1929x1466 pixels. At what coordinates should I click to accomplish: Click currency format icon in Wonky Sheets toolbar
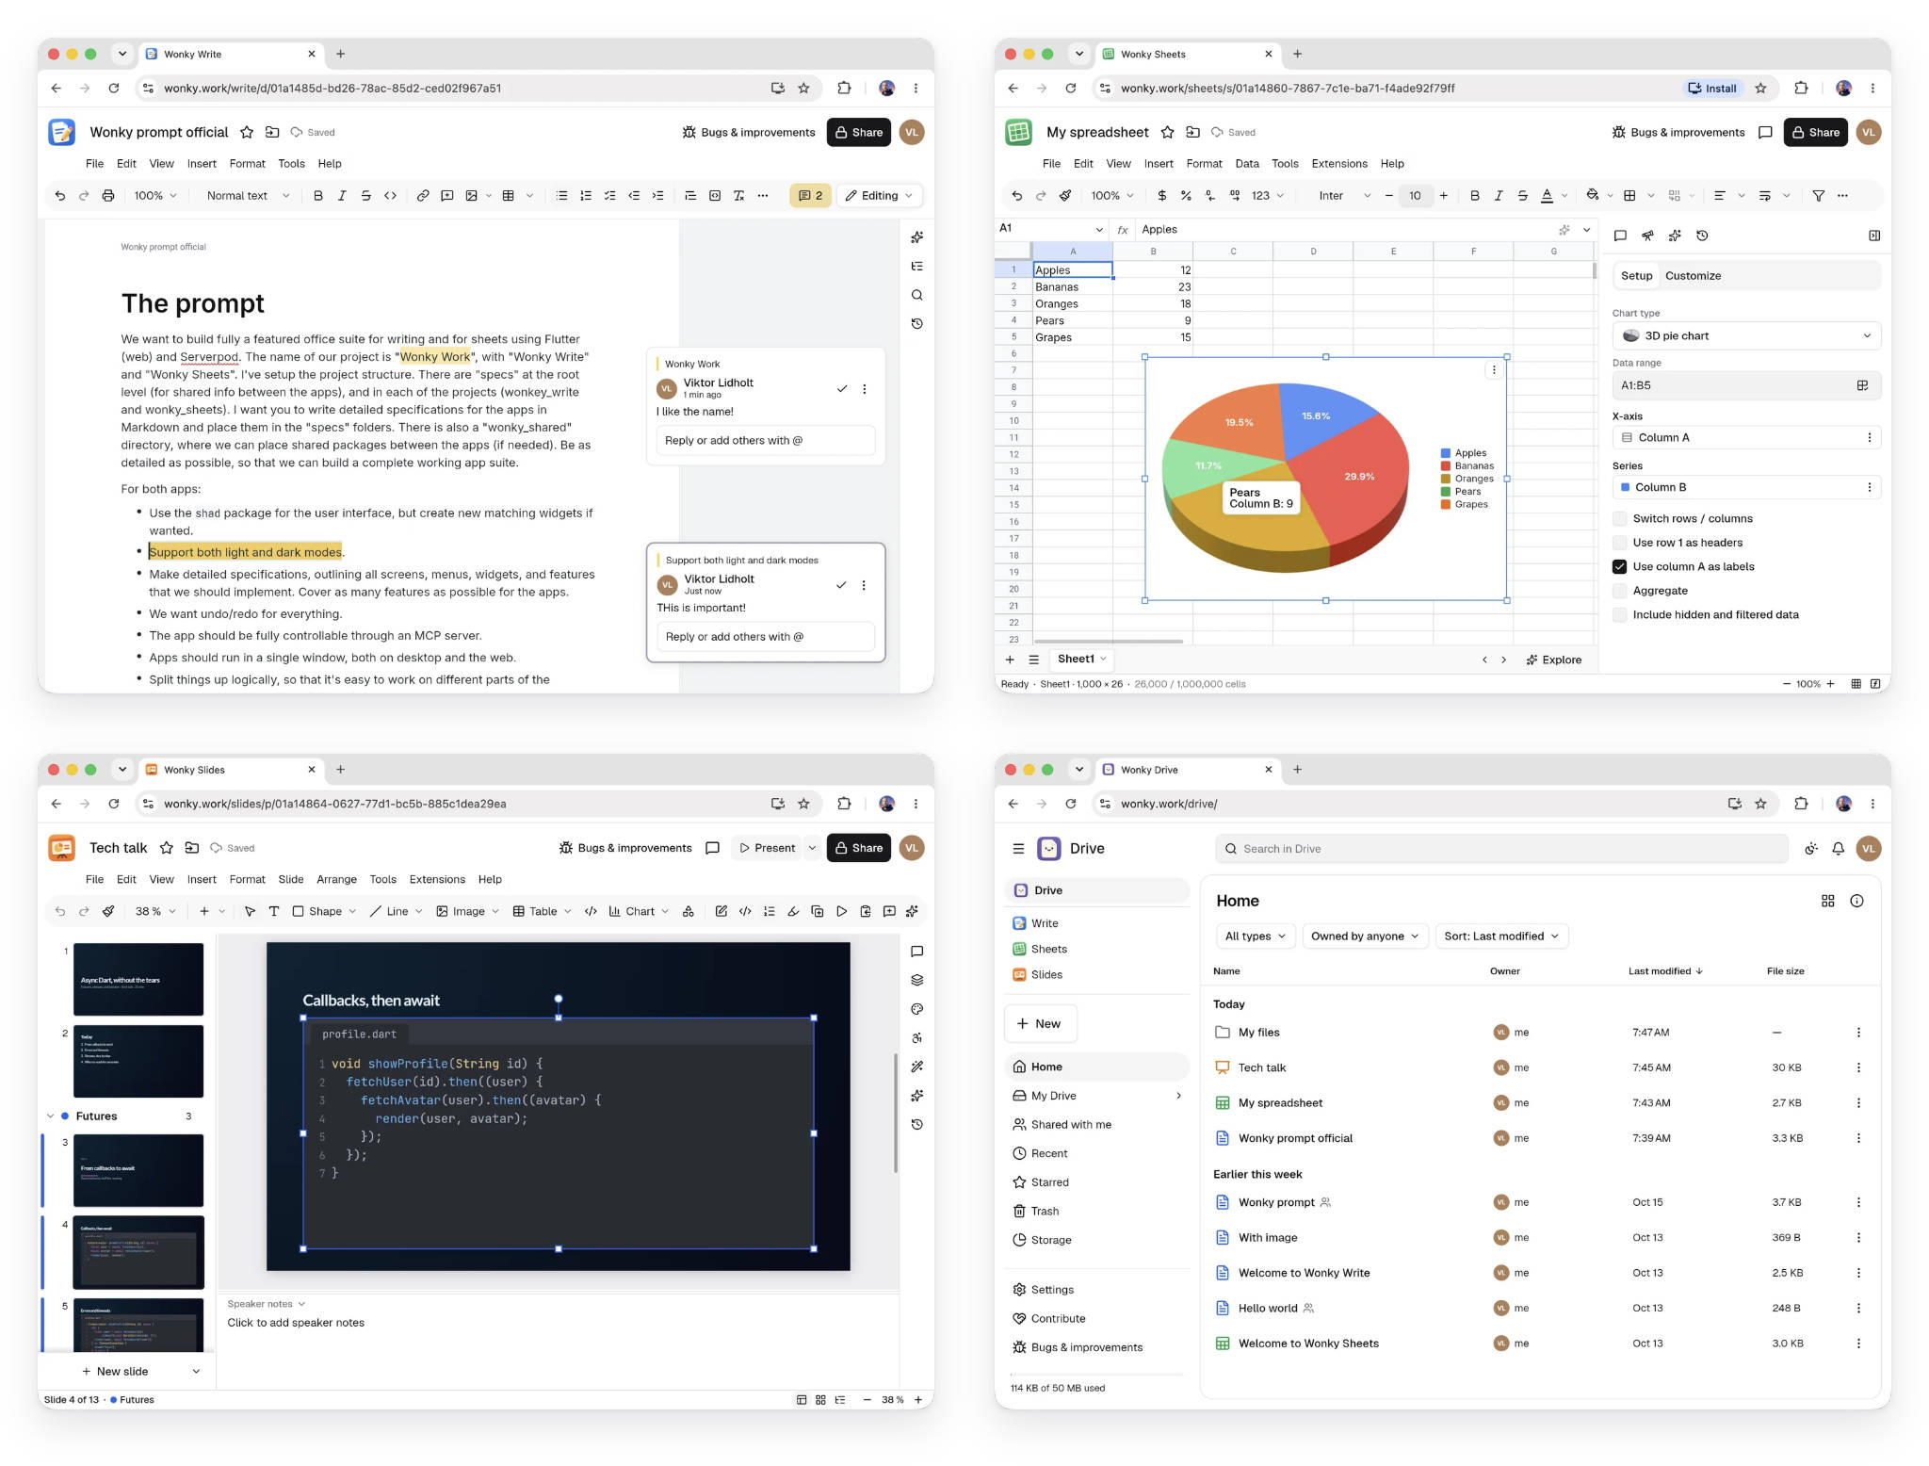(1162, 196)
